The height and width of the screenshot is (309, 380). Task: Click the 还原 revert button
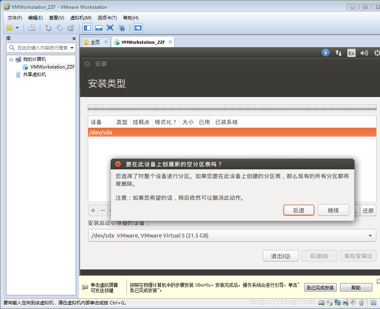point(368,210)
